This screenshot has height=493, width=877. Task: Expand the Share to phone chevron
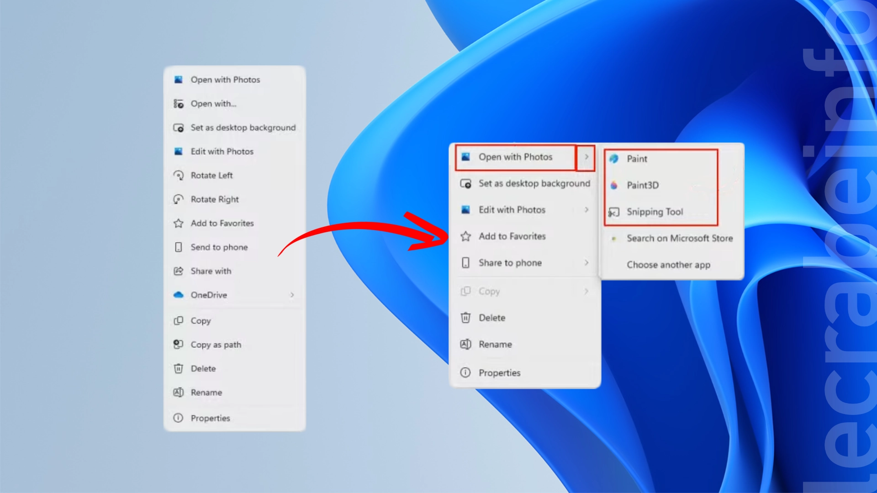point(586,263)
